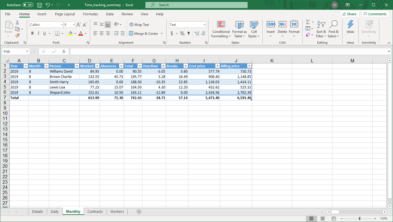393x222 pixels.
Task: Open the font size dropdown
Action: click(x=74, y=25)
